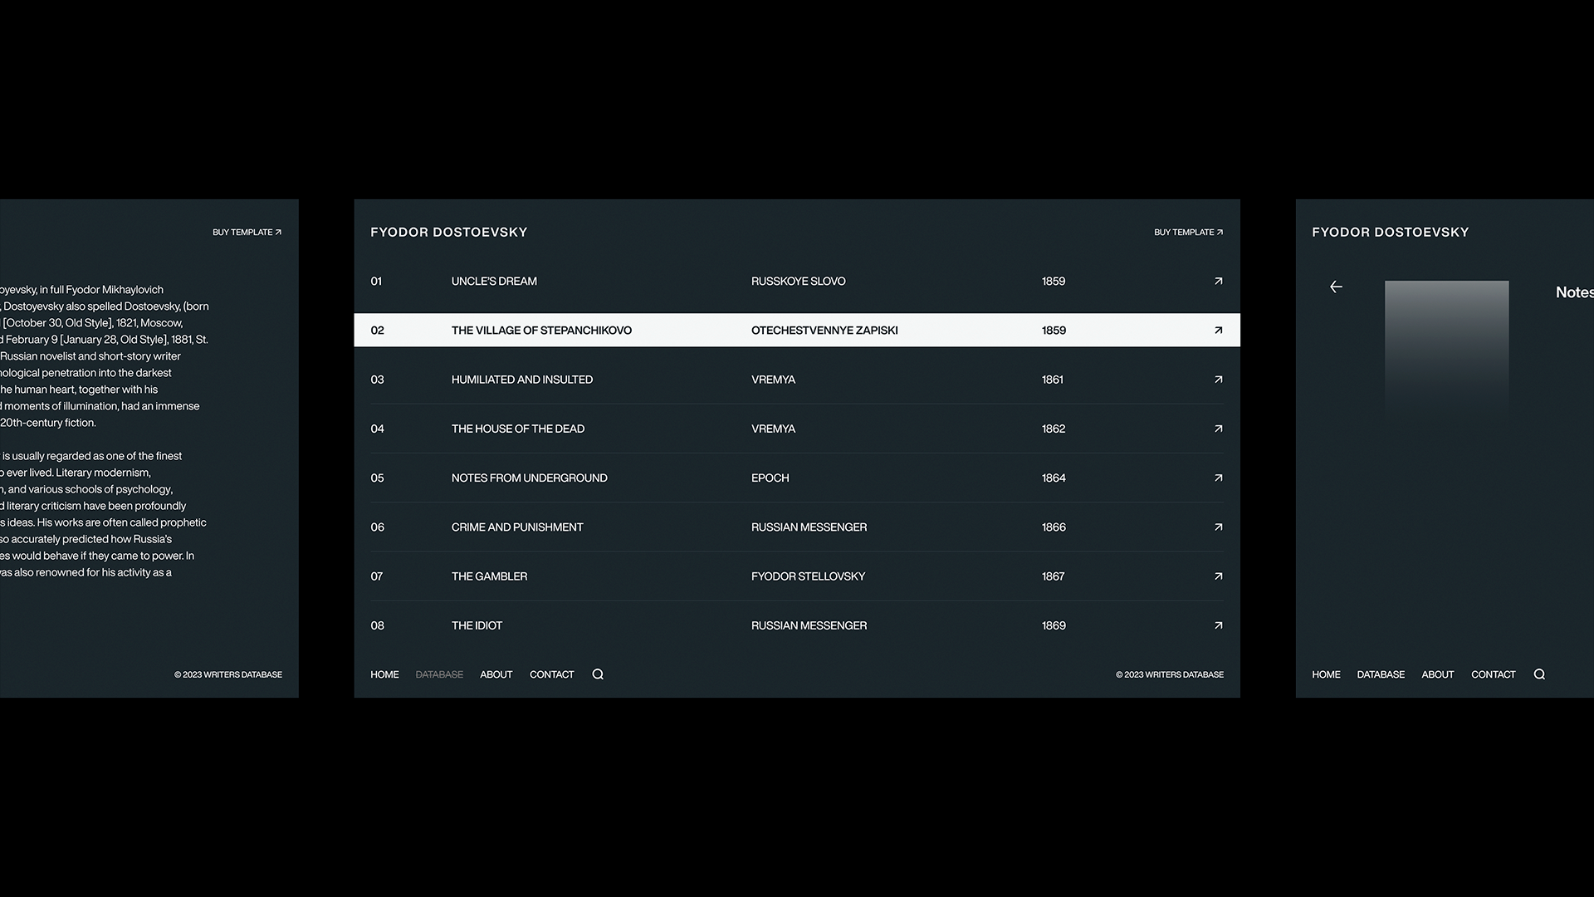Click Otechestvennye Zapiski publisher cell
The width and height of the screenshot is (1594, 897).
point(824,330)
